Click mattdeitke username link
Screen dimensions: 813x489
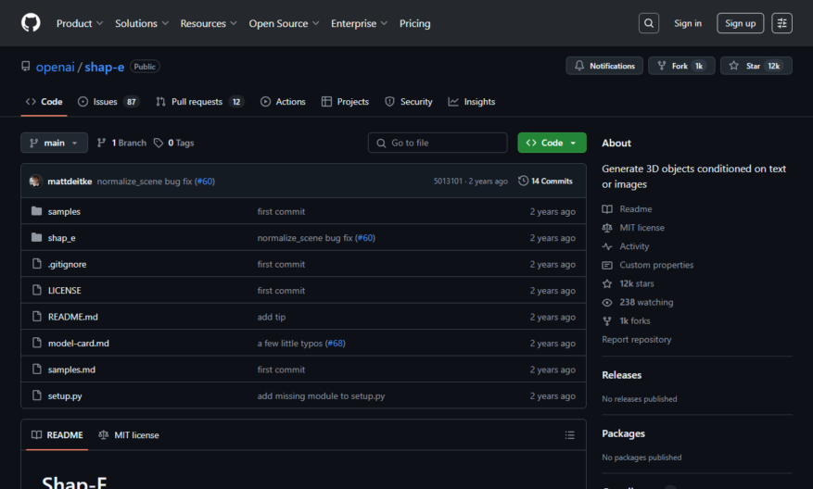(x=70, y=182)
